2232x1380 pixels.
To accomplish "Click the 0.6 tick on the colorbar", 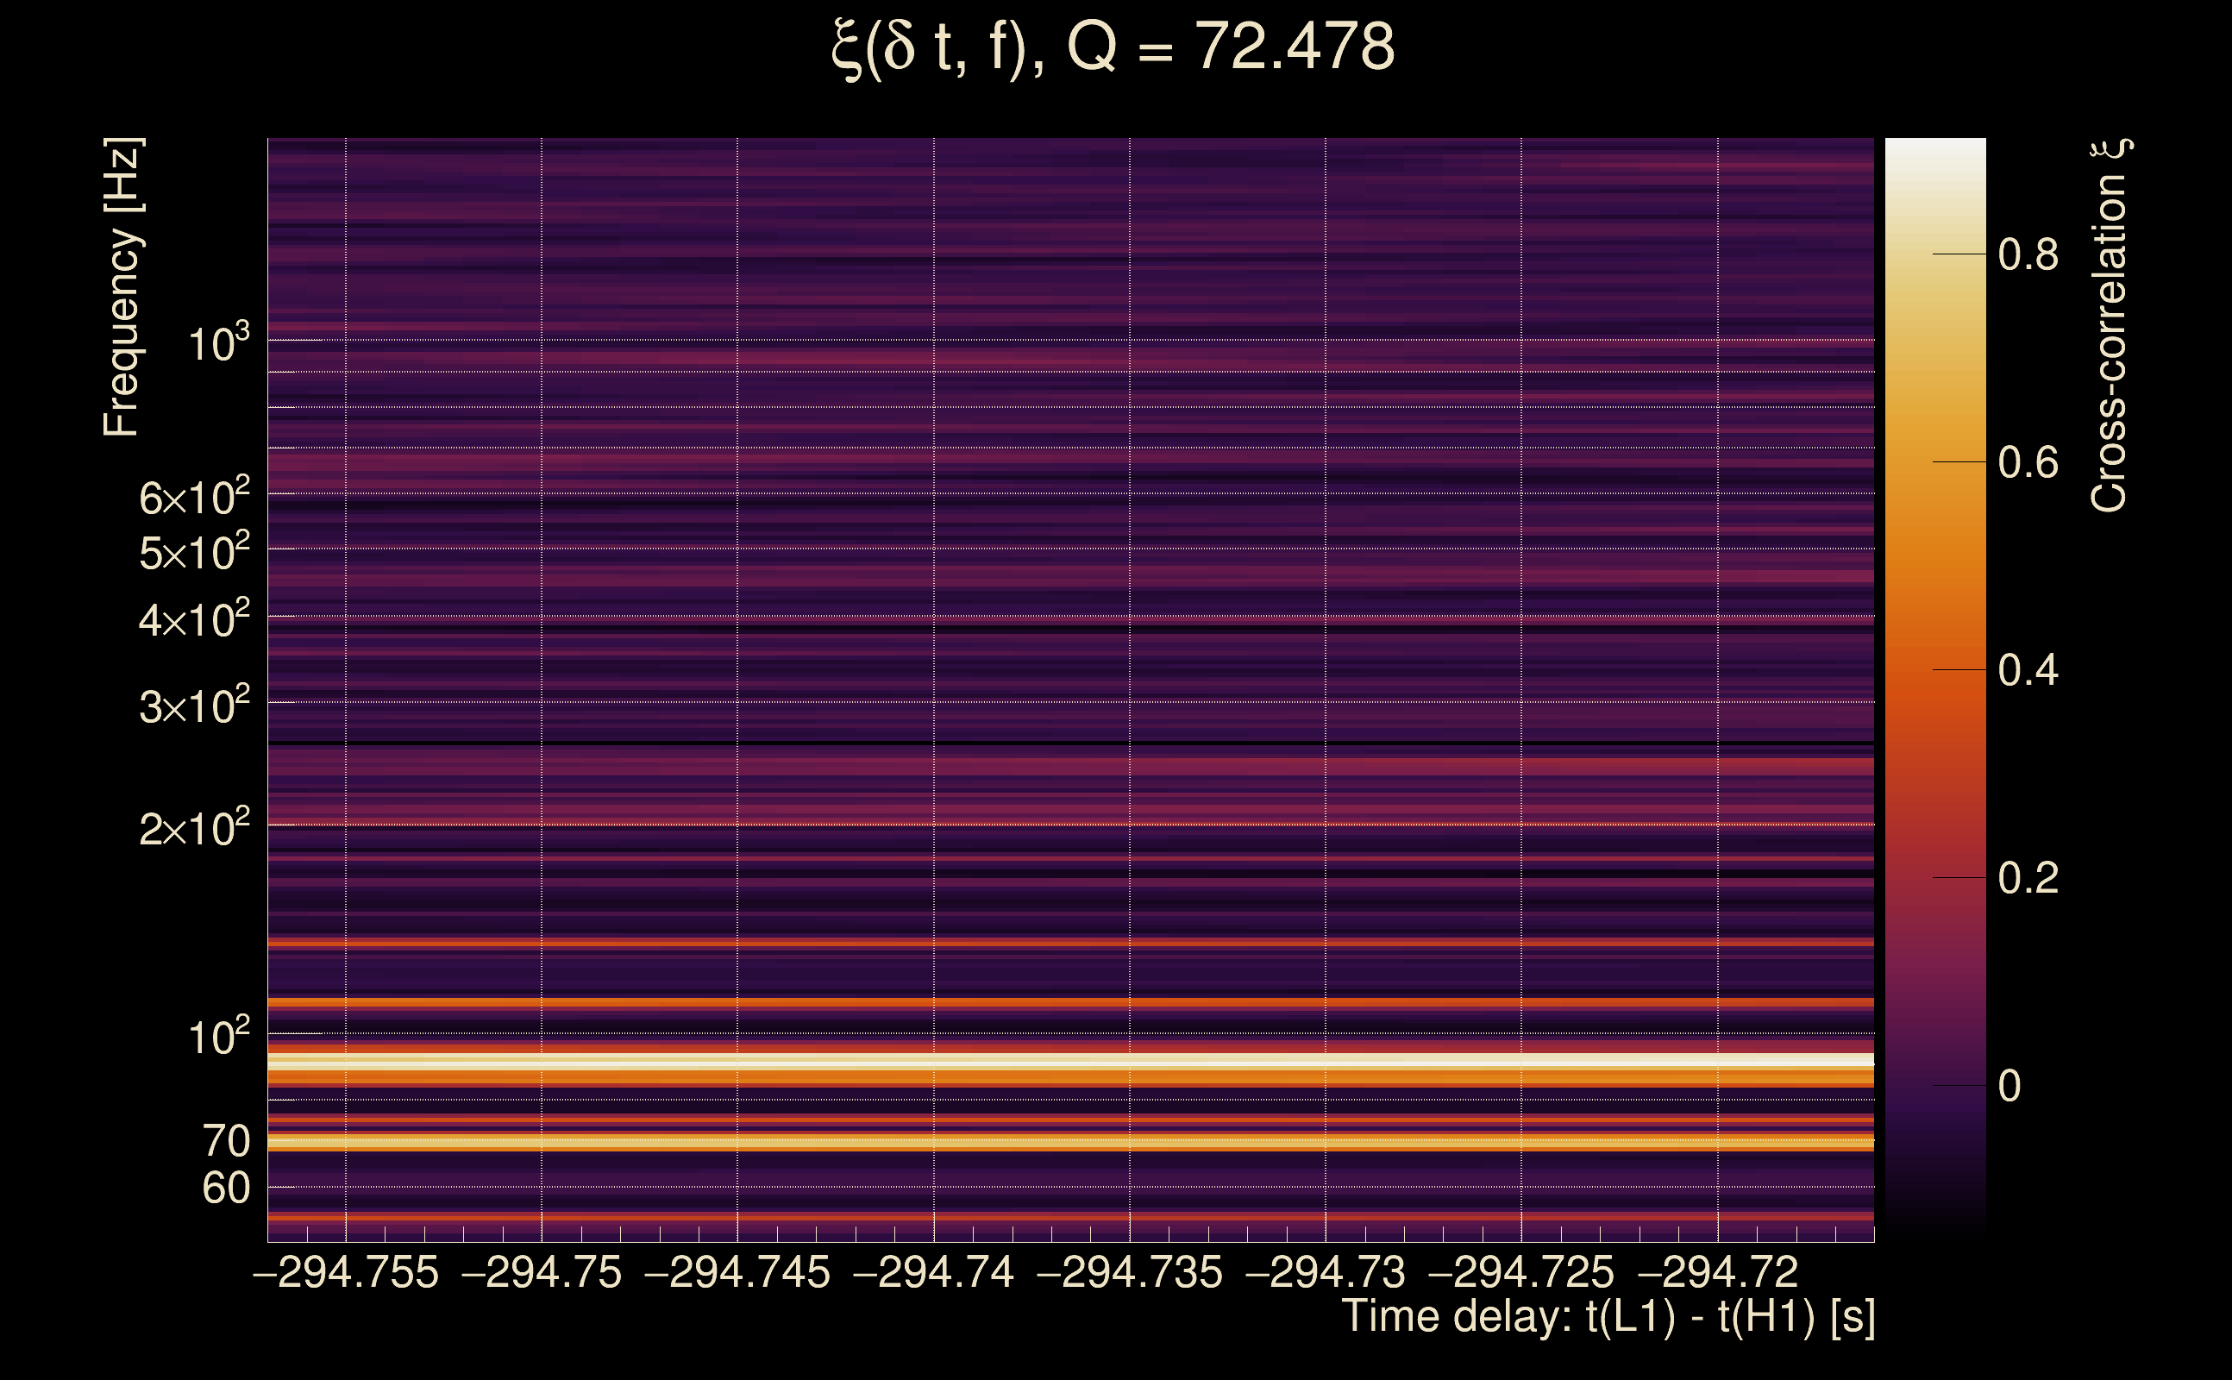I will (2028, 463).
